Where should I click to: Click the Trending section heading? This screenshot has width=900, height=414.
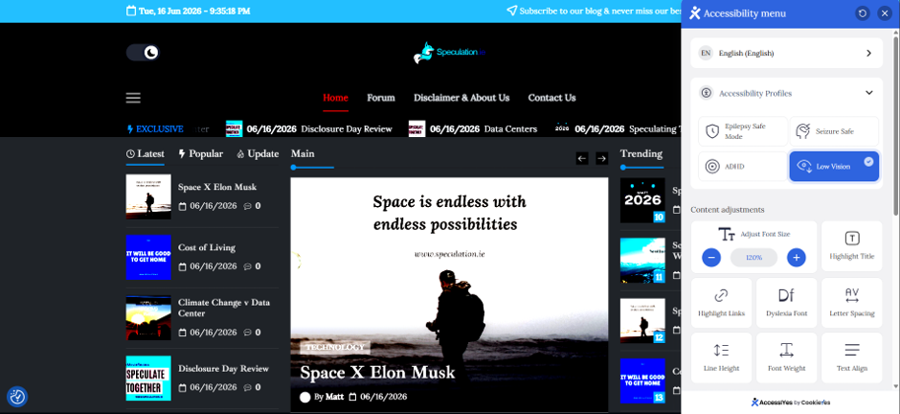(x=641, y=154)
